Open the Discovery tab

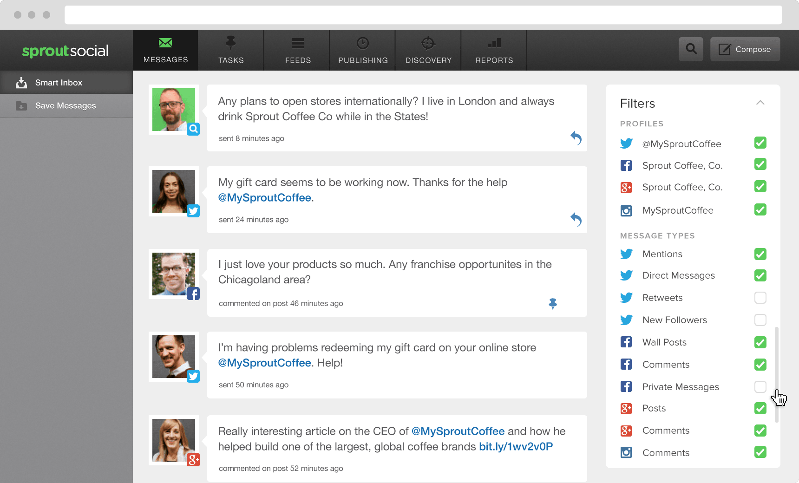428,50
